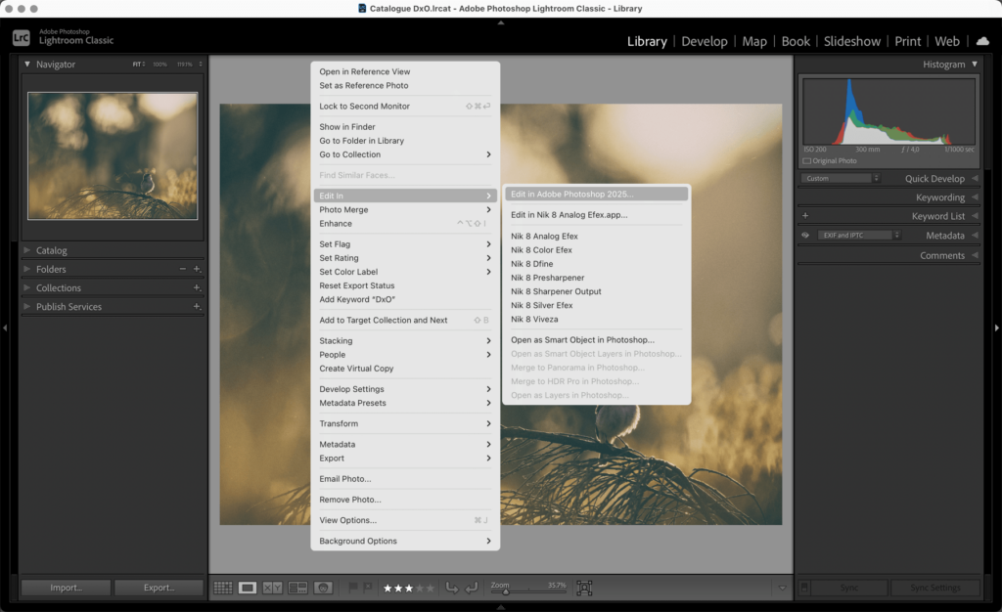Add a folder with plus icon
1002x612 pixels.
[x=197, y=269]
